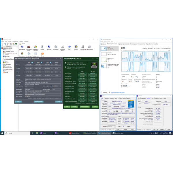Open the Socket selection dropdown in CPU-Z
Image resolution: width=173 pixels, height=173 pixels.
(111, 127)
